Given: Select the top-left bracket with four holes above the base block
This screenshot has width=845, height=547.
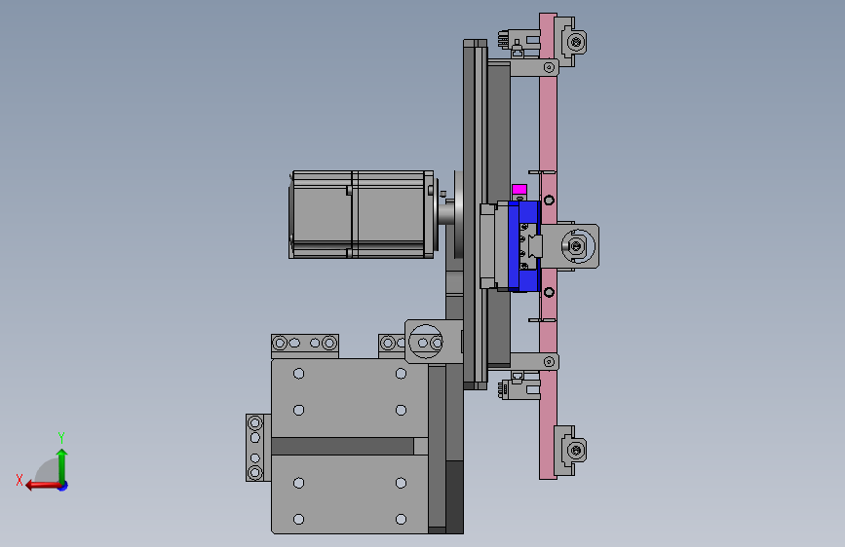Looking at the screenshot, I should coord(305,346).
